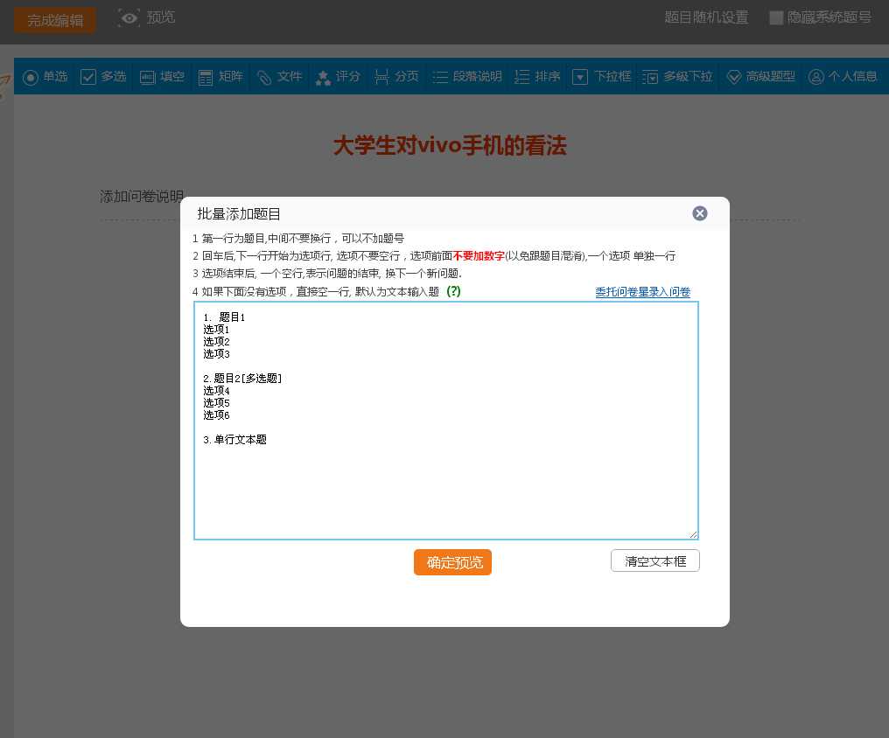Open advanced question types (高级题型)
The width and height of the screenshot is (889, 738).
pos(761,76)
